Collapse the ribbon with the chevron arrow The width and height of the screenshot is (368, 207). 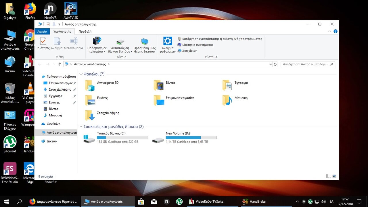pyautogui.click(x=329, y=32)
